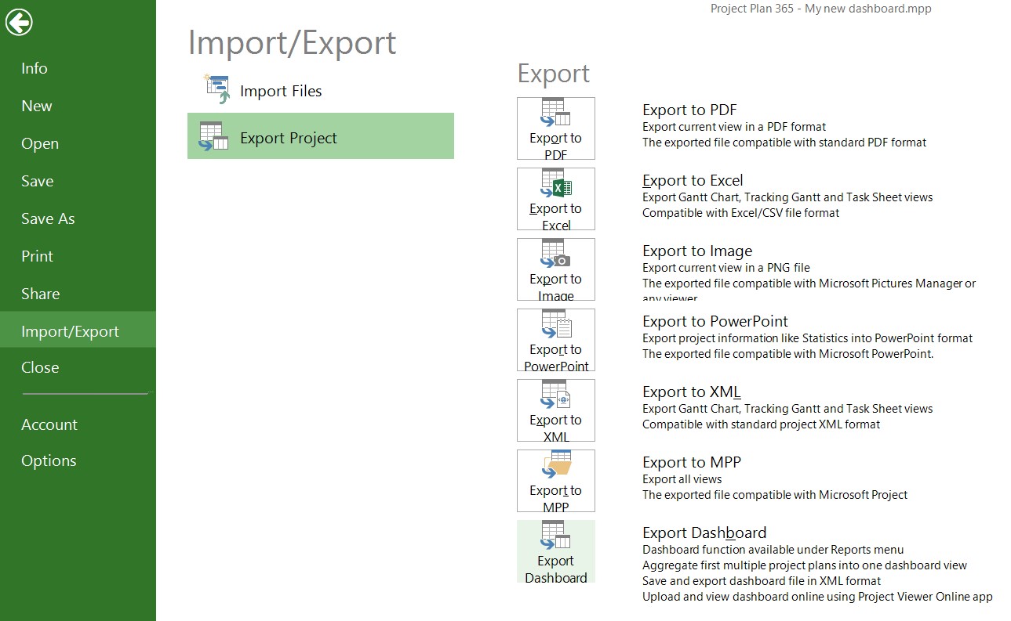
Task: Click the Export to PowerPoint button
Action: 555,340
